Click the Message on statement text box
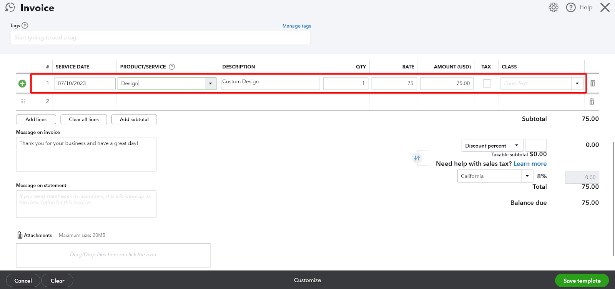Screen dimensions: 615x289 pyautogui.click(x=86, y=204)
